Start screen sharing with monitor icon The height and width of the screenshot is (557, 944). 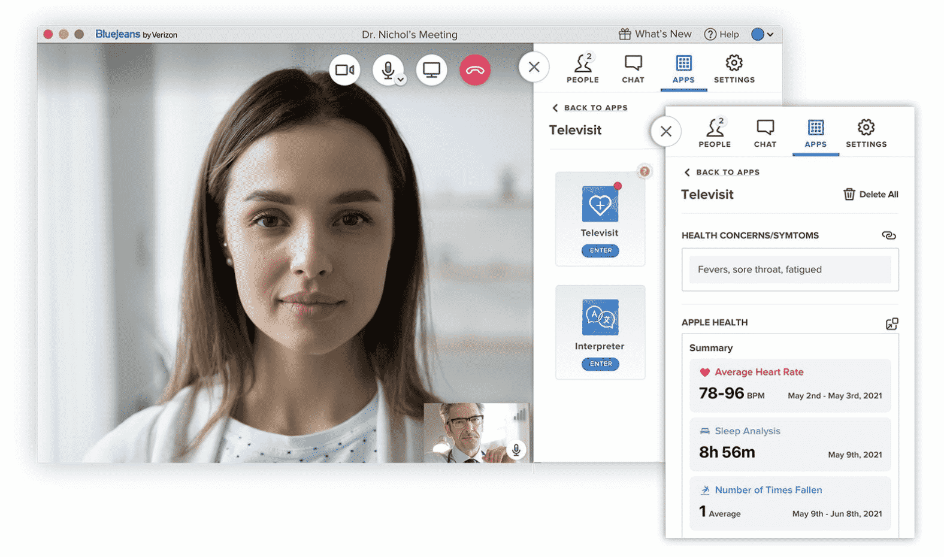coord(431,70)
